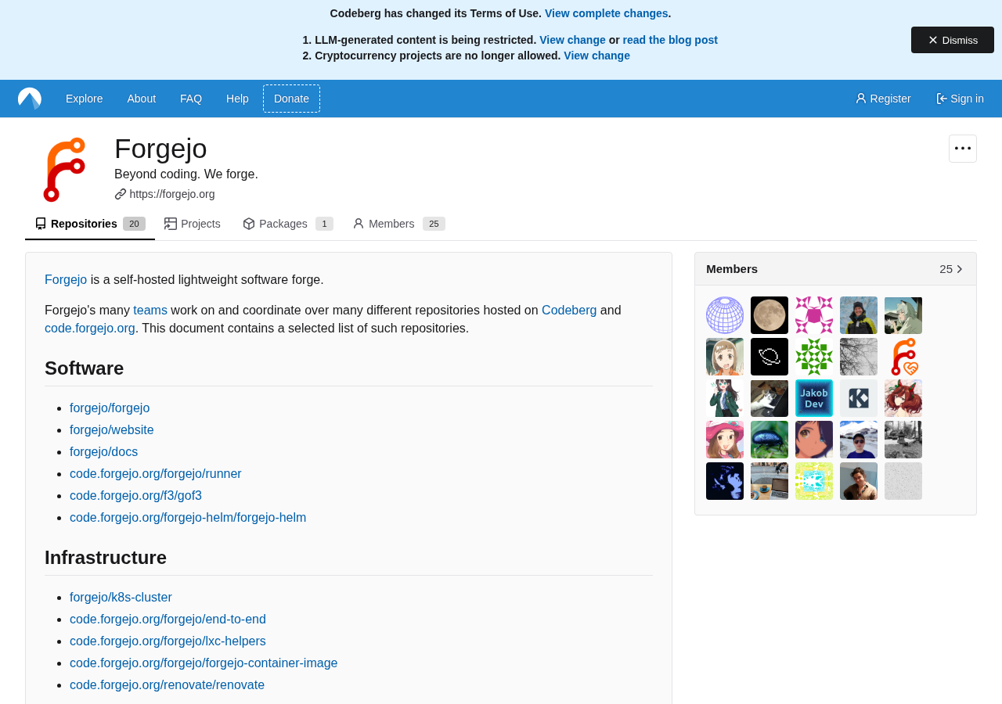Open Help in the top navigation
Viewport: 1002px width, 704px height.
tap(237, 99)
